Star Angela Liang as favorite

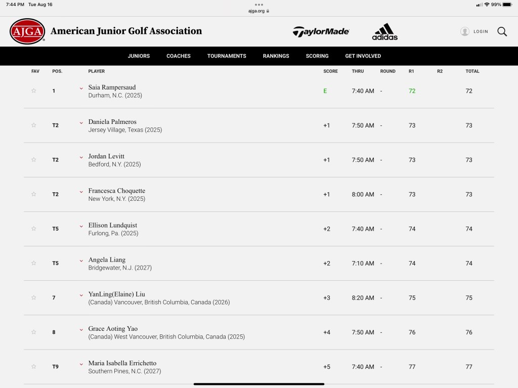(x=34, y=263)
